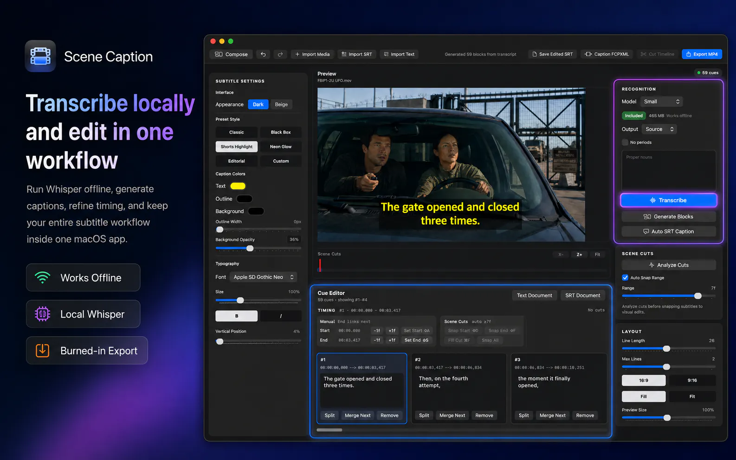Switch to the SRT Document tab
Image resolution: width=736 pixels, height=460 pixels.
tap(583, 295)
